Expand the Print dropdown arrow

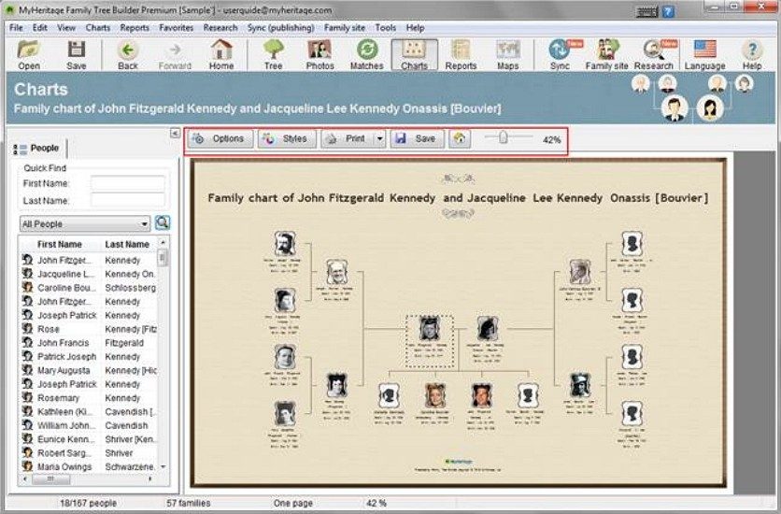pyautogui.click(x=379, y=139)
